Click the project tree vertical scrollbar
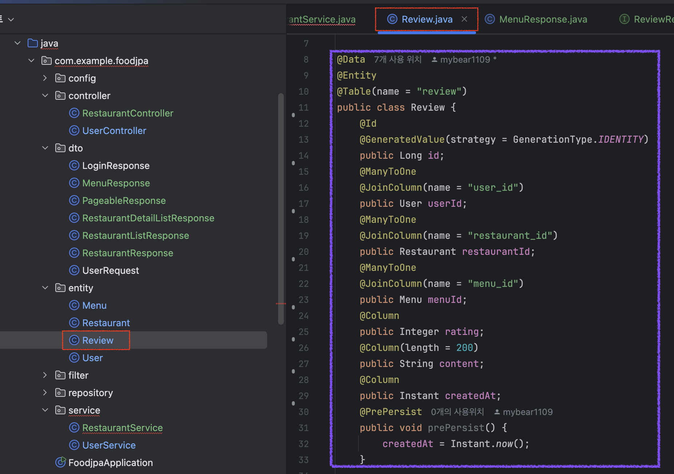This screenshot has width=674, height=474. point(281,209)
